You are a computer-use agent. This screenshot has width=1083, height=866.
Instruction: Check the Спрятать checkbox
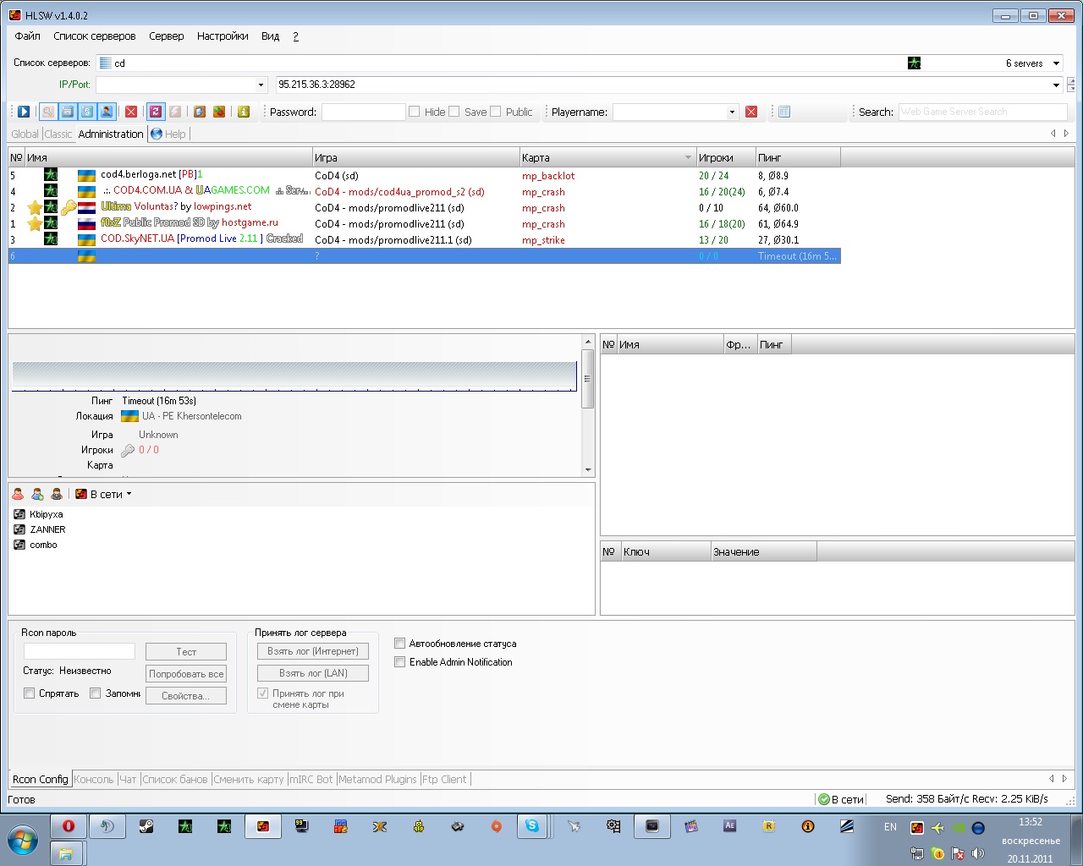pyautogui.click(x=30, y=693)
